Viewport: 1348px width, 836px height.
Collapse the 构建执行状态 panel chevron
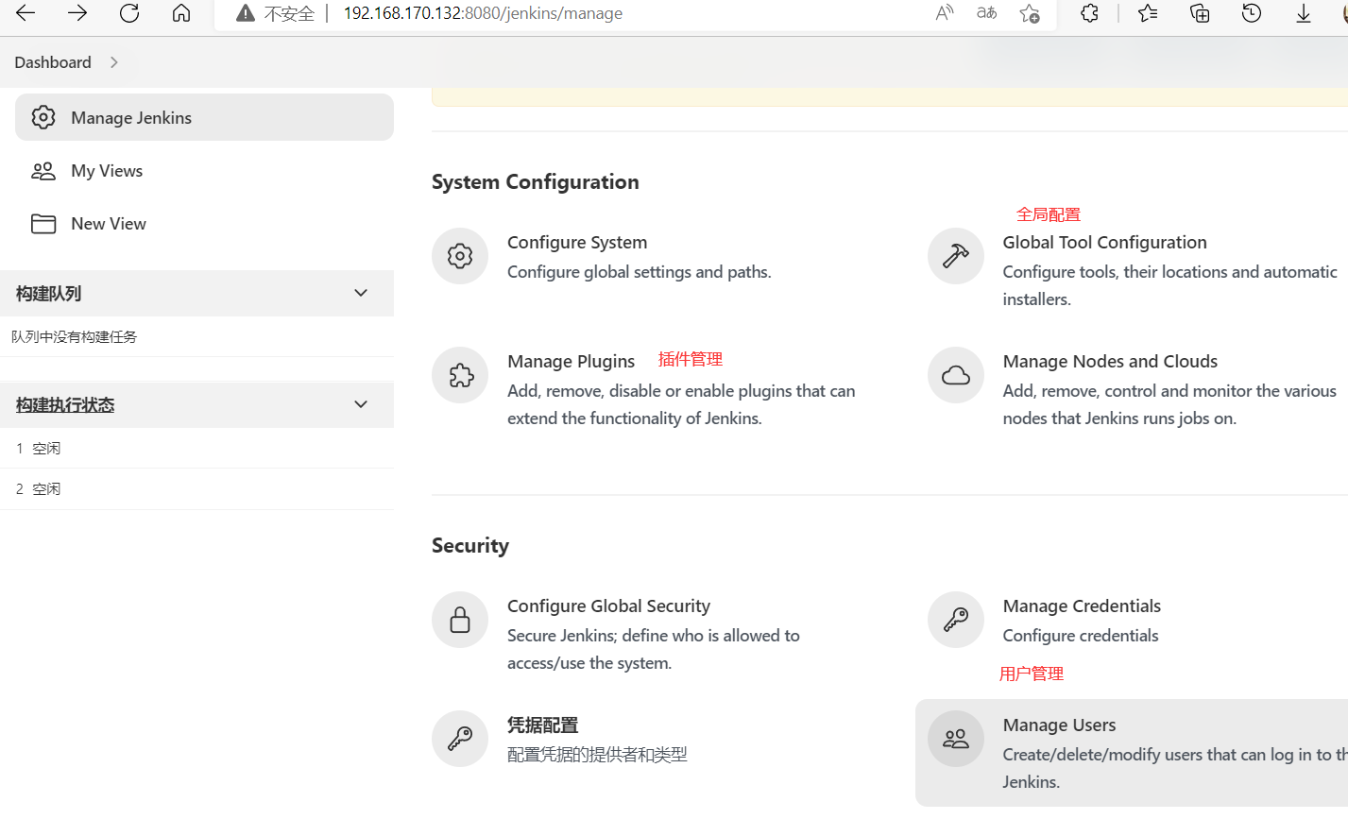pos(361,404)
